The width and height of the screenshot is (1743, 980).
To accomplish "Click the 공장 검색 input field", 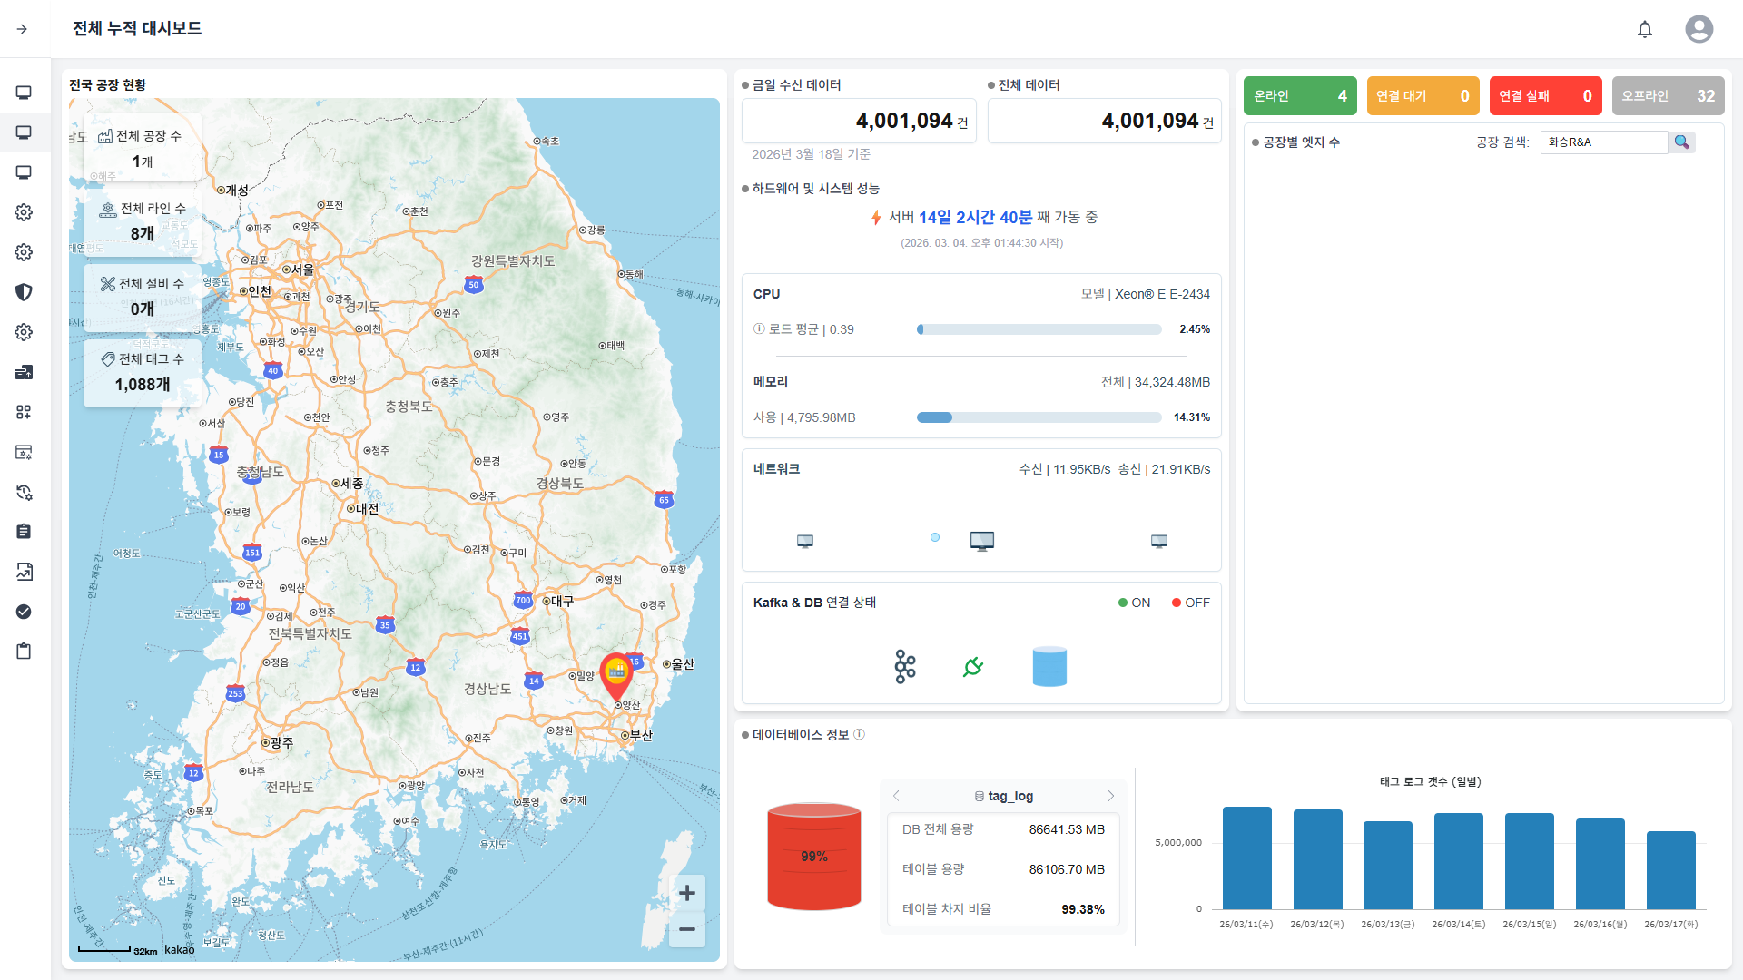I will 1603,142.
